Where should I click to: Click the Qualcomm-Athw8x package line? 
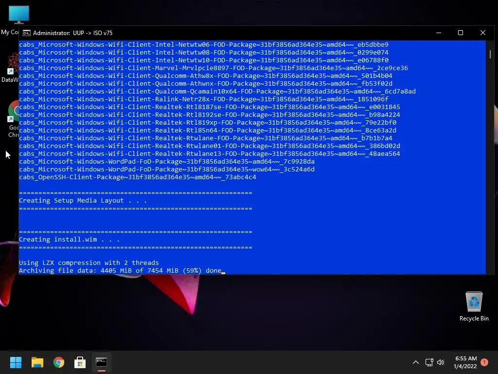[x=206, y=76]
